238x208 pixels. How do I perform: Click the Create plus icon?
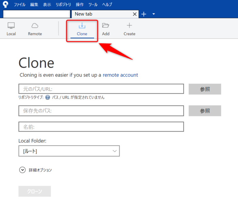129,26
